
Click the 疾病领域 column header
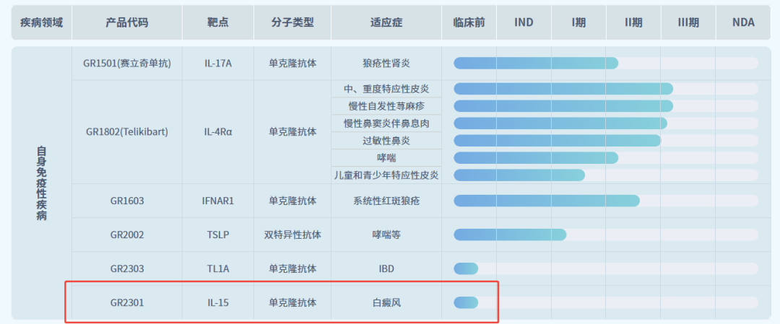click(41, 22)
